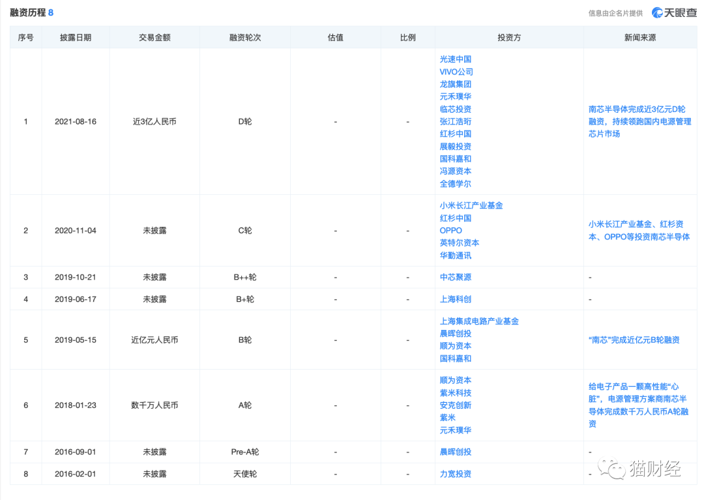
Task: Select date cell 2018-01-23
Action: pos(76,405)
